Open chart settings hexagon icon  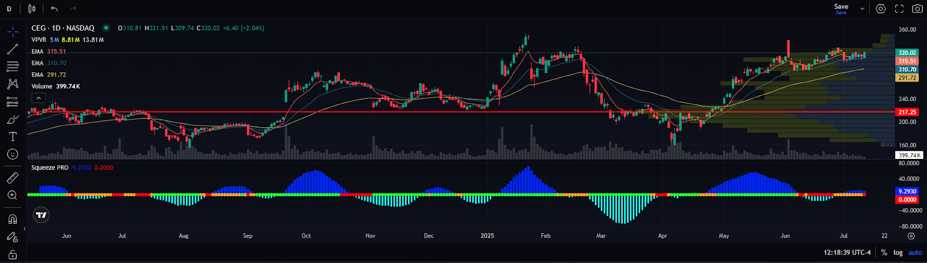click(x=881, y=9)
